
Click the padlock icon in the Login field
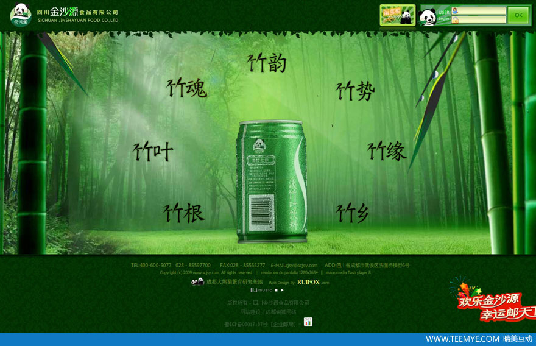coord(455,20)
